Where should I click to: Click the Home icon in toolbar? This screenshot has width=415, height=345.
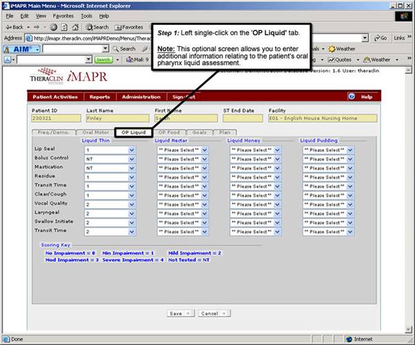pyautogui.click(x=75, y=27)
